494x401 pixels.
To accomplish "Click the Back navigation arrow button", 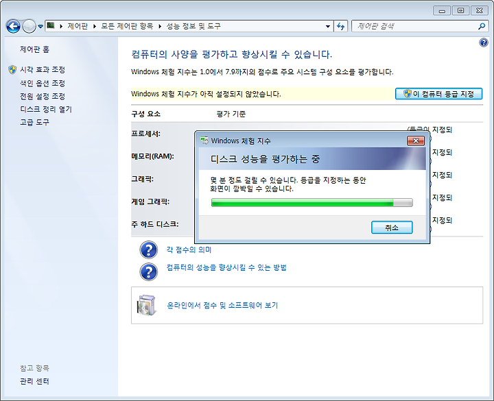I will pyautogui.click(x=13, y=27).
